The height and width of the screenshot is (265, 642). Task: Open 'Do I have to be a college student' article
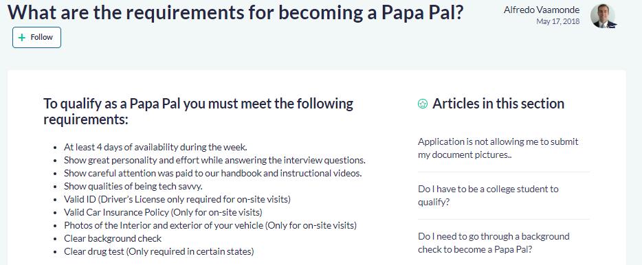(x=488, y=196)
